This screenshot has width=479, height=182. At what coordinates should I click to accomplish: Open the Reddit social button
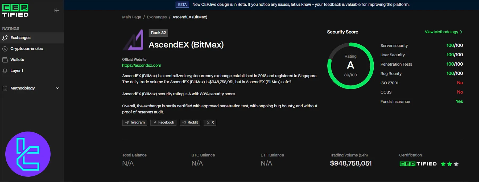point(190,122)
